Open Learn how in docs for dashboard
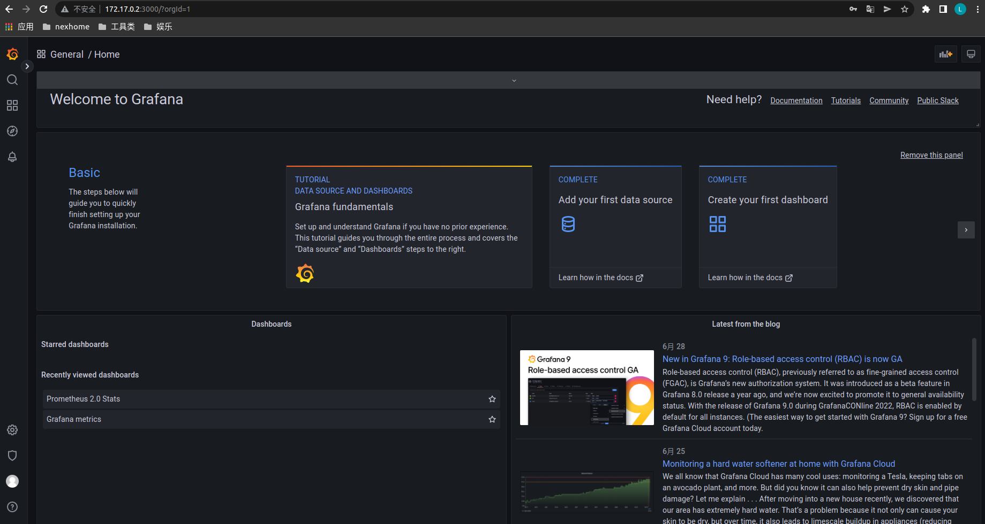Viewport: 985px width, 524px height. pyautogui.click(x=750, y=278)
